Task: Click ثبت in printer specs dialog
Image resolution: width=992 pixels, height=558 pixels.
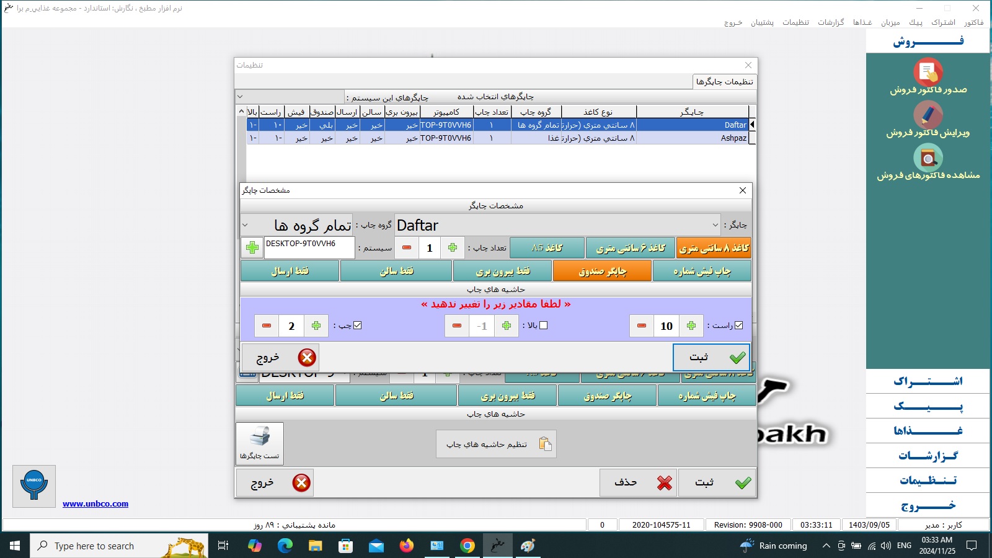Action: coord(711,357)
